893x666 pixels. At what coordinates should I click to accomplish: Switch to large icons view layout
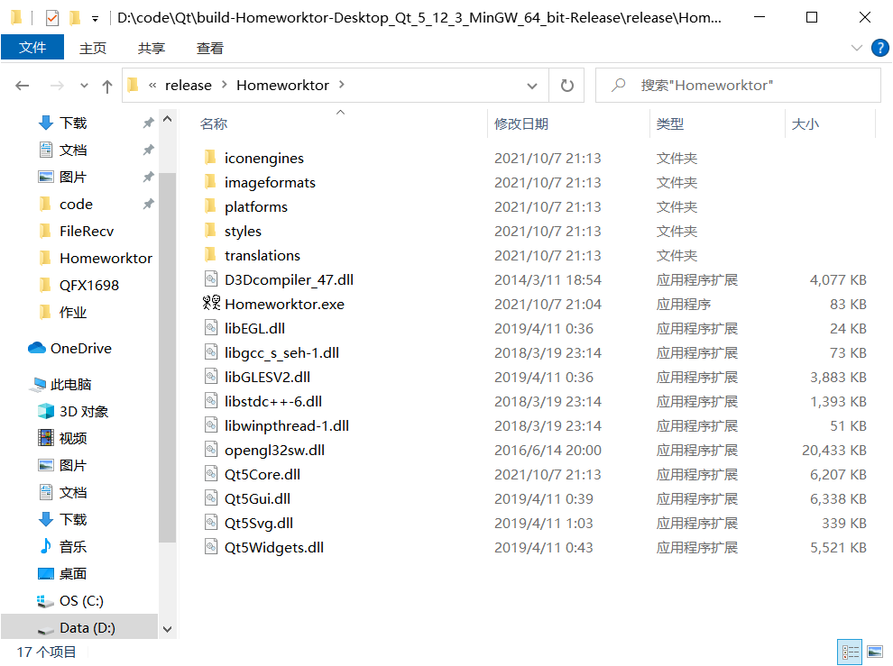point(875,652)
